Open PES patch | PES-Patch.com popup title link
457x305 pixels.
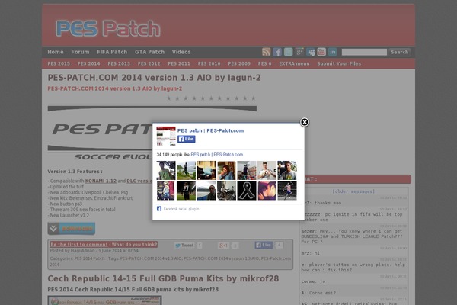pyautogui.click(x=210, y=130)
